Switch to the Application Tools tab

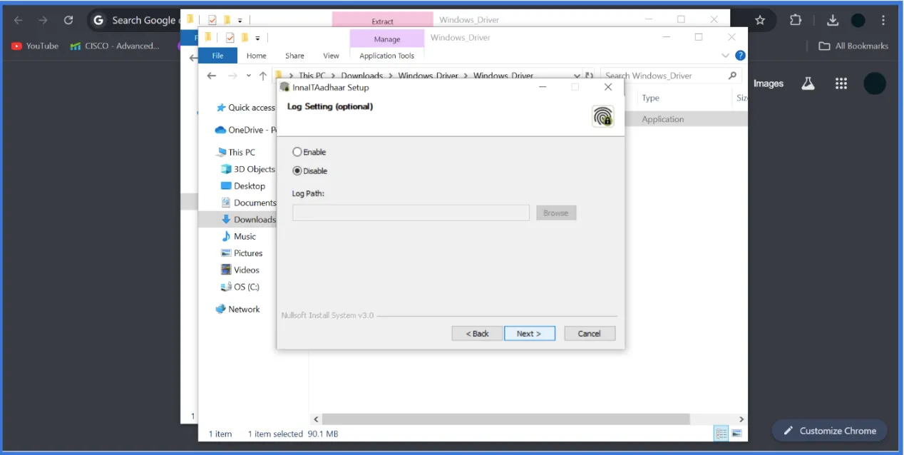coord(386,56)
